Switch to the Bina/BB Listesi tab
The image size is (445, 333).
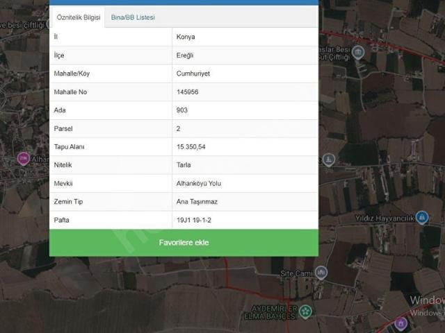click(x=133, y=17)
